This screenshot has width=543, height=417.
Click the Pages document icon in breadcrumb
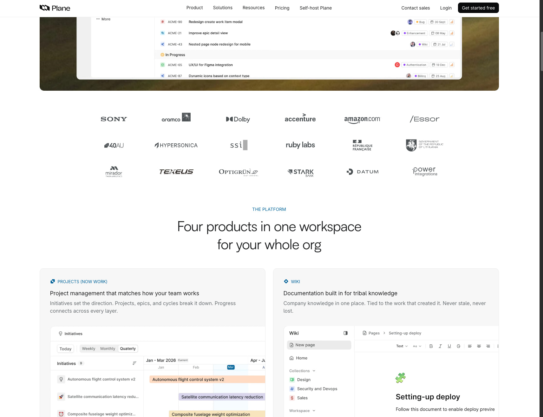[x=364, y=333]
